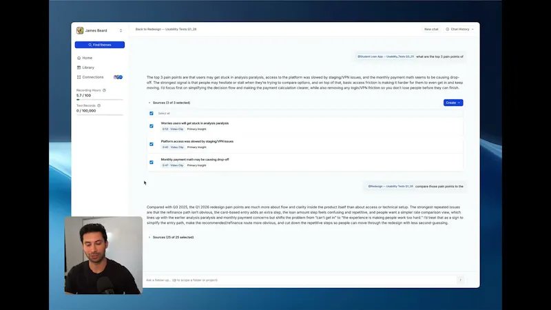Click the send arrow button
This screenshot has width=551, height=310.
(460, 280)
